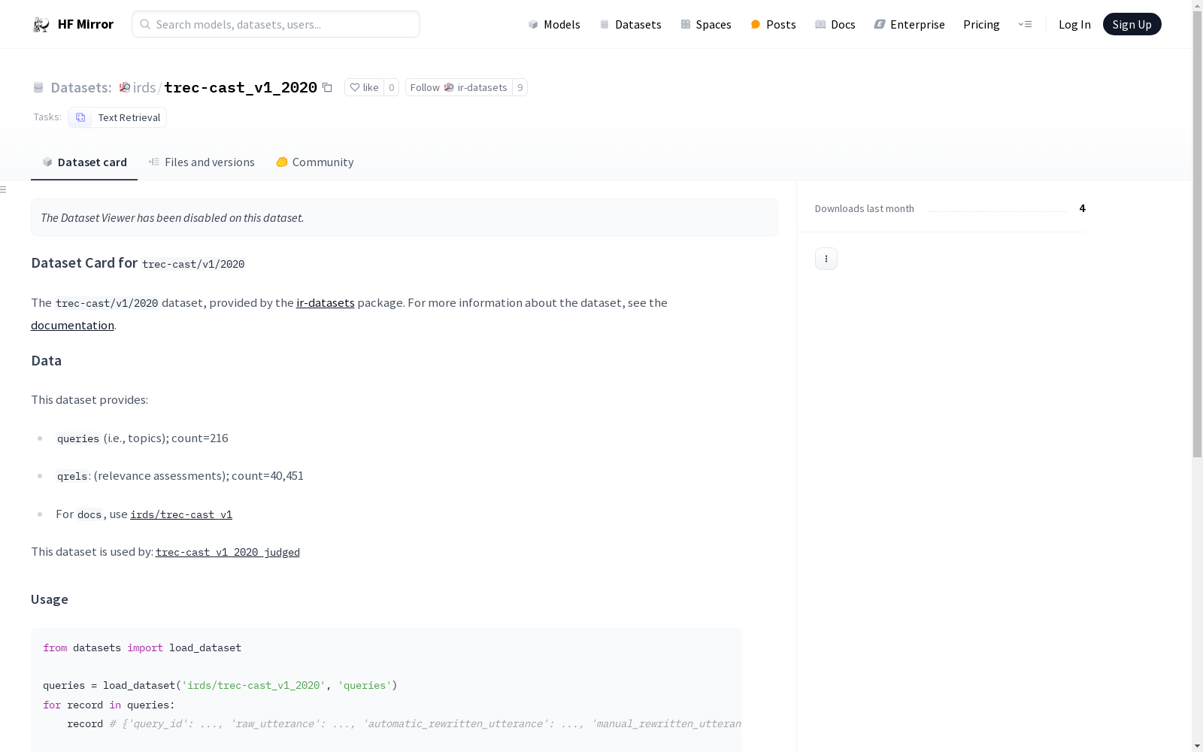Focus the search models input field
The width and height of the screenshot is (1203, 752).
click(x=276, y=24)
